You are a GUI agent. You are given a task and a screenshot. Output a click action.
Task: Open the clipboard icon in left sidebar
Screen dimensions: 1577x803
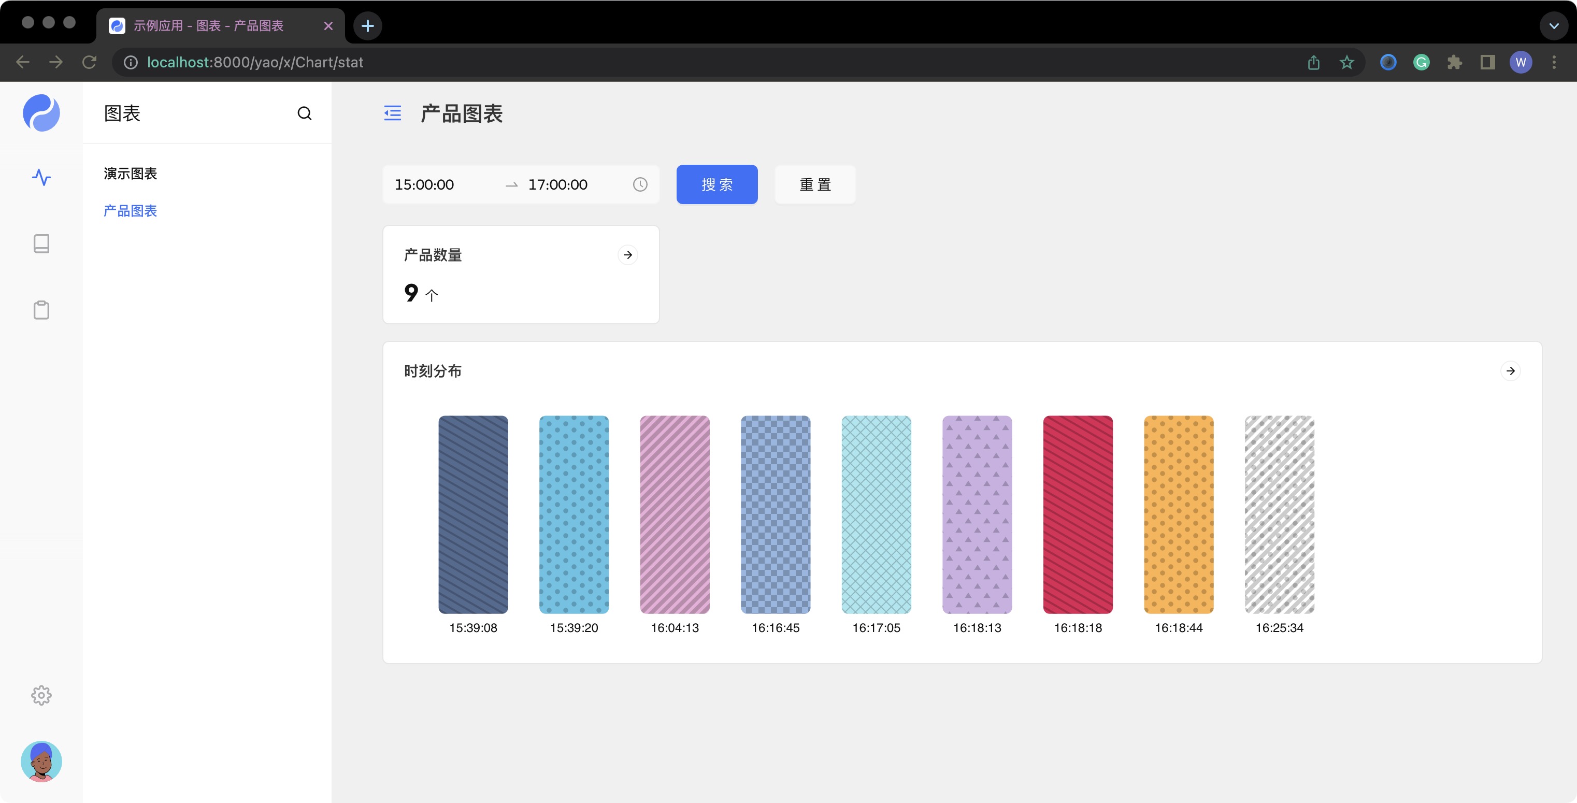[x=41, y=310]
